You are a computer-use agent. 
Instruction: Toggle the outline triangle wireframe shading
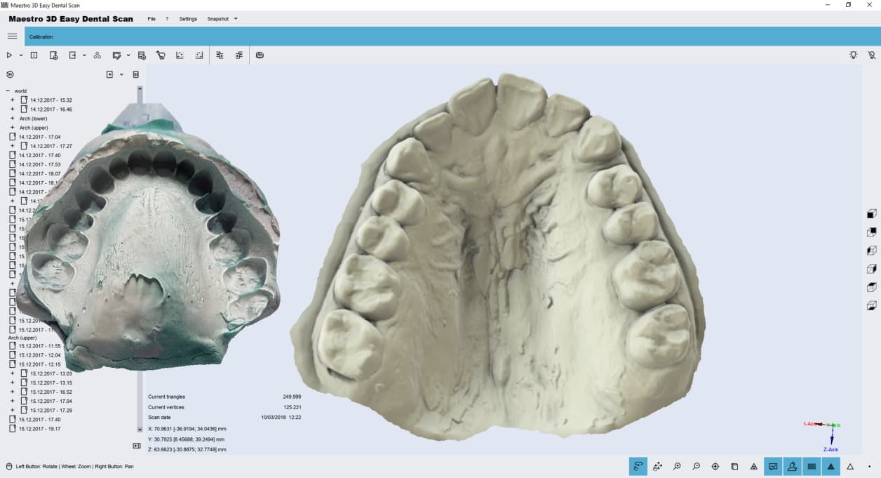tap(850, 466)
